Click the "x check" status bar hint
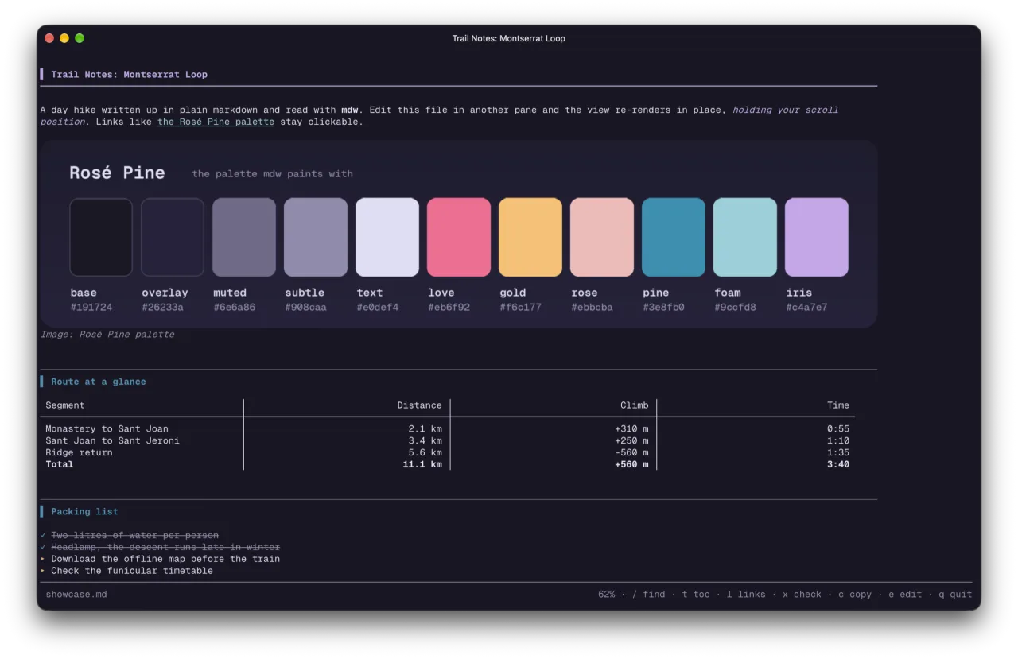This screenshot has width=1018, height=659. (802, 595)
